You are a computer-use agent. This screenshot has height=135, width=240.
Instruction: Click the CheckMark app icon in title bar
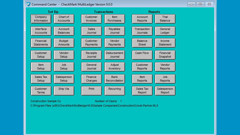(x=28, y=4)
